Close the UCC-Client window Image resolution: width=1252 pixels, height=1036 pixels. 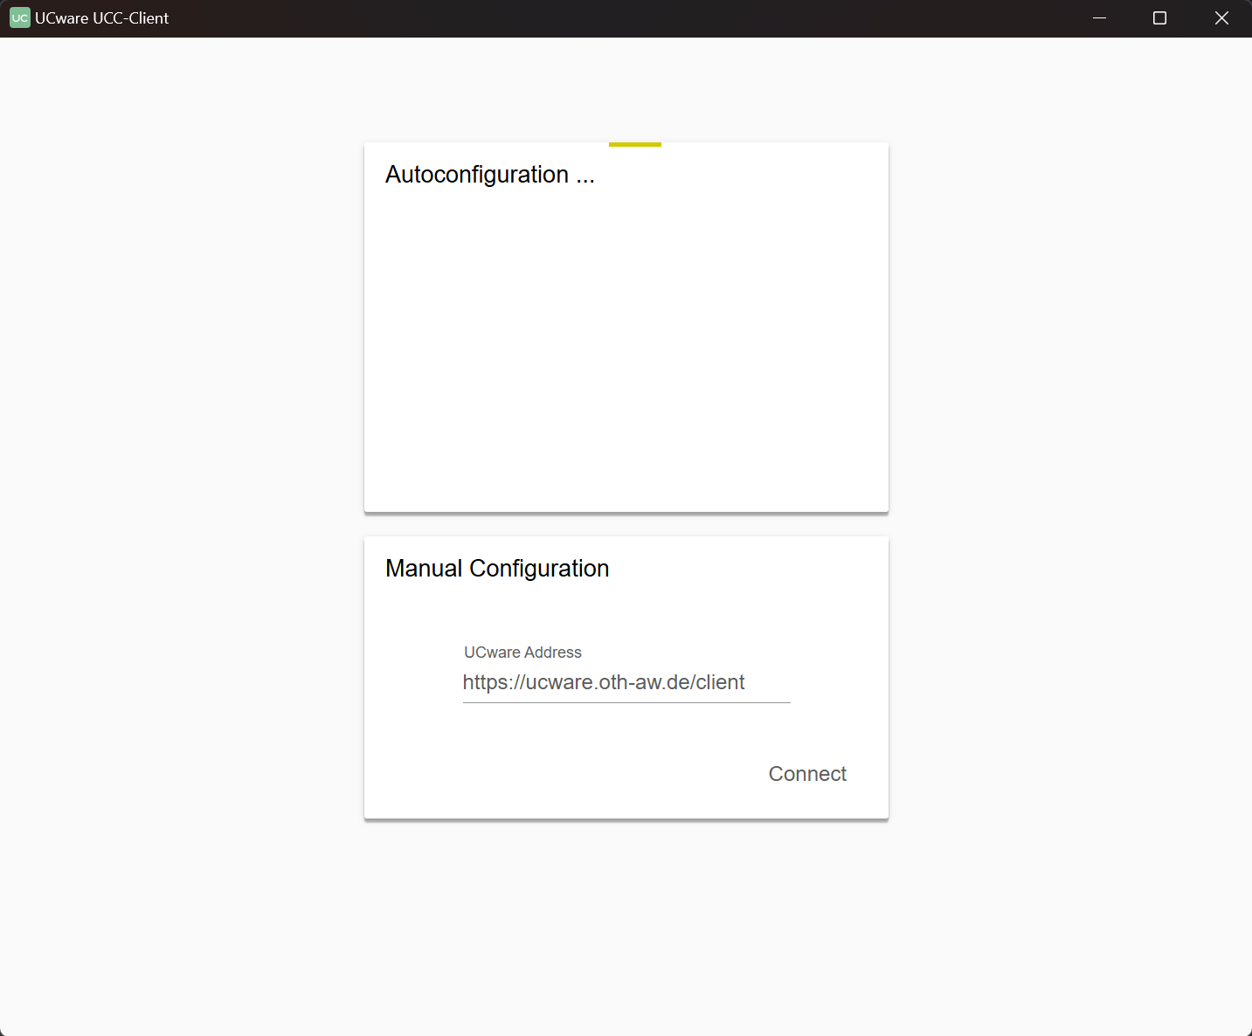pyautogui.click(x=1221, y=18)
